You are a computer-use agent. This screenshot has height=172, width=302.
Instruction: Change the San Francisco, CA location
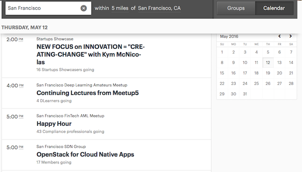159,8
